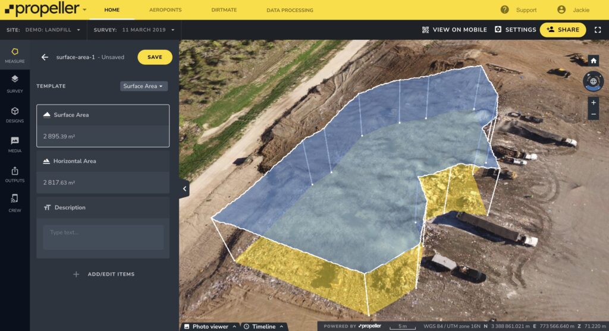Open the Outputs sidebar section
Screen dimensions: 609x331
[15, 174]
